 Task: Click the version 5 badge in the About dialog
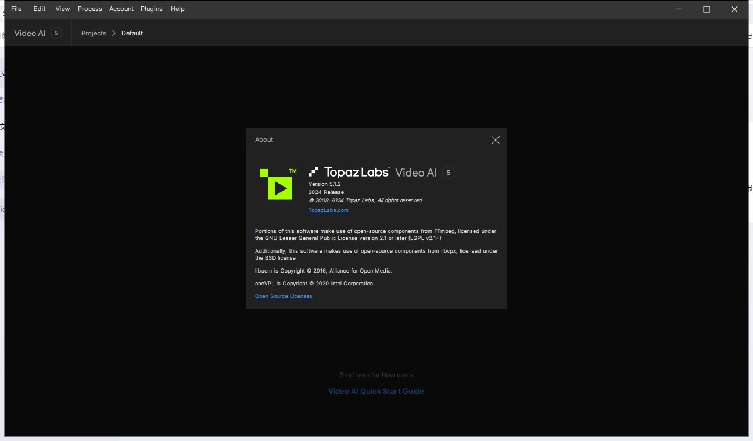pyautogui.click(x=448, y=173)
